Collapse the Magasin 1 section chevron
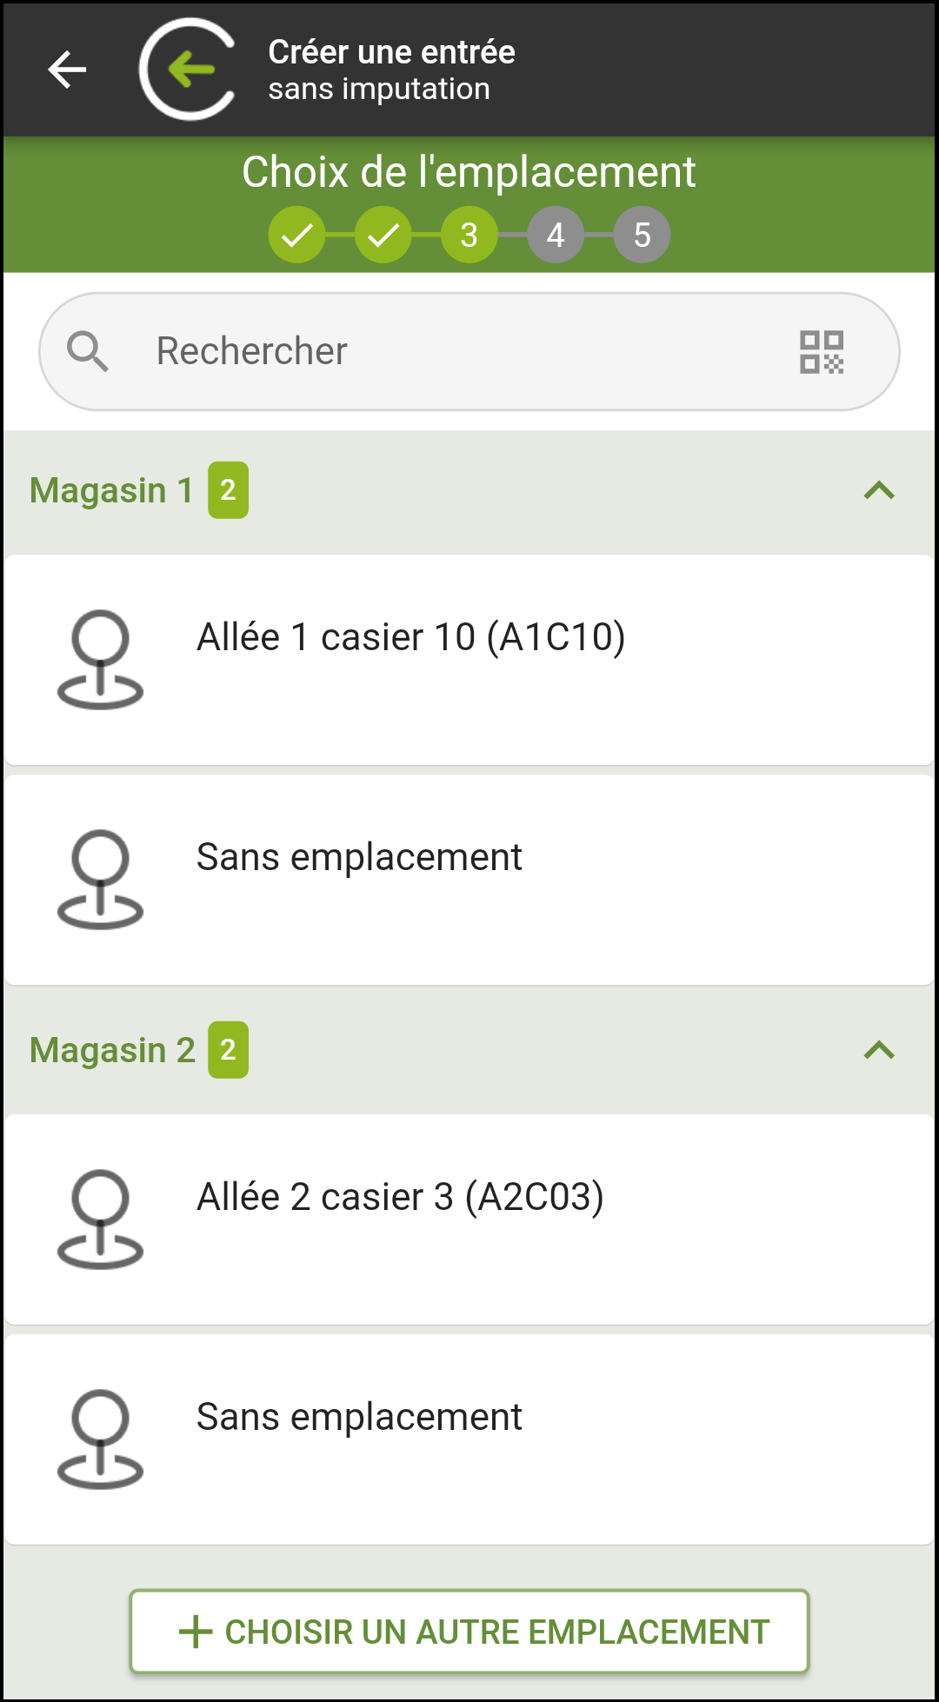 879,491
